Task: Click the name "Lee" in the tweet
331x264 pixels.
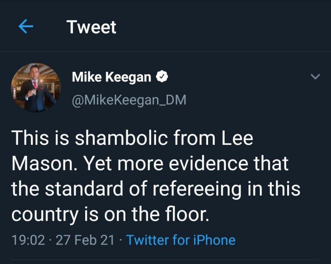Action: (x=237, y=138)
